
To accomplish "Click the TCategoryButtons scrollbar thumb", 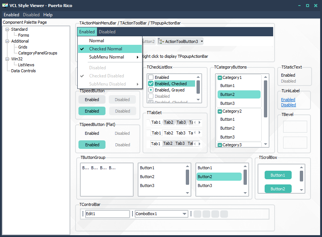I will click(x=265, y=99).
